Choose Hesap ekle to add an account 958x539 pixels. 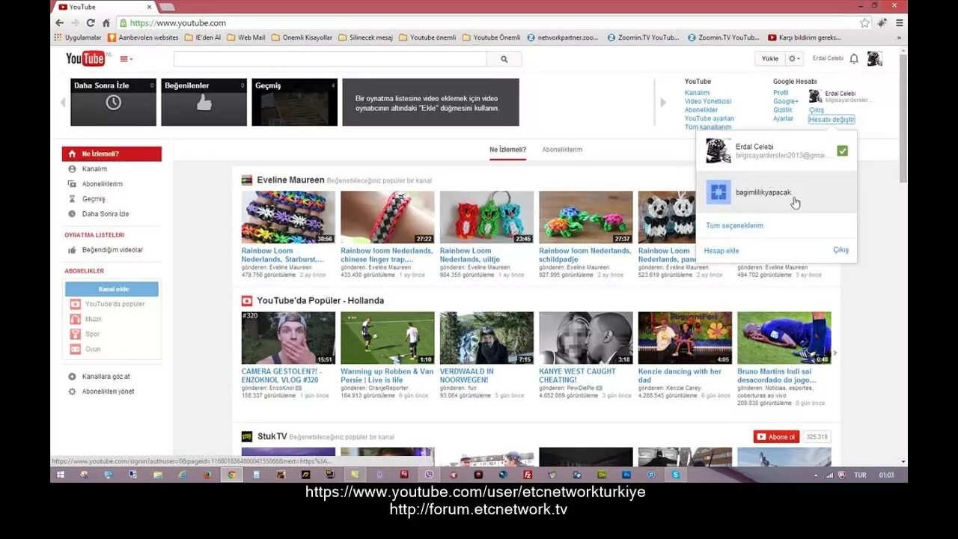(x=721, y=251)
